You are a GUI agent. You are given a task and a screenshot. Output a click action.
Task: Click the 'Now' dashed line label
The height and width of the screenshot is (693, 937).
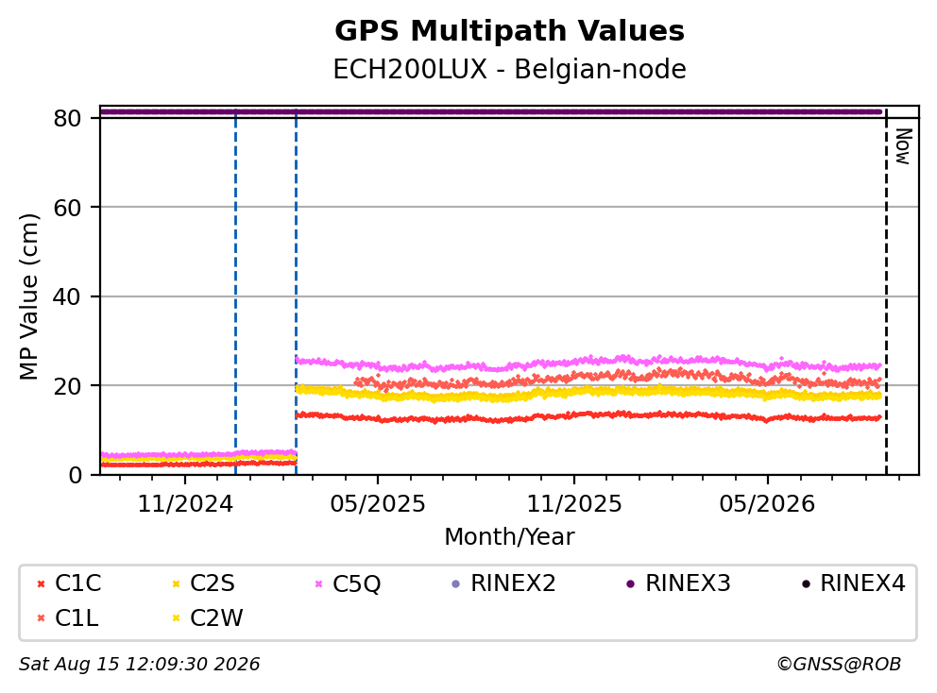[x=902, y=146]
